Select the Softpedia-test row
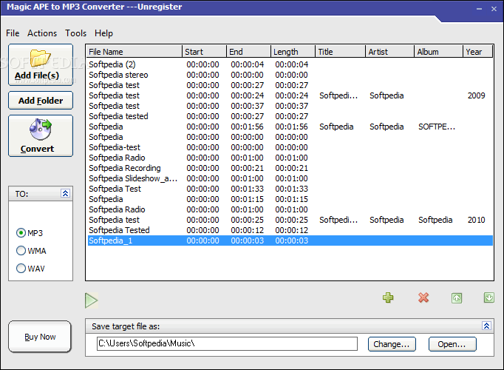The height and width of the screenshot is (370, 504). [x=290, y=147]
